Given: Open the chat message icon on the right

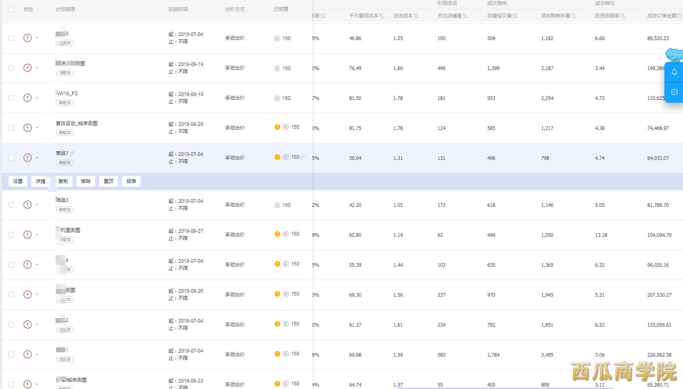Looking at the screenshot, I should (x=674, y=92).
